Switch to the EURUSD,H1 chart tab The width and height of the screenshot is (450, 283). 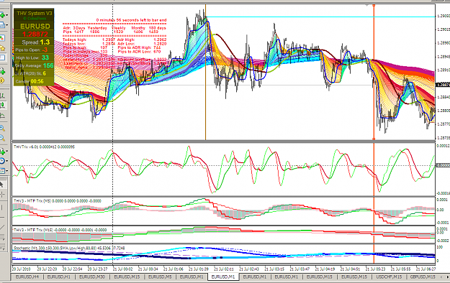click(x=58, y=277)
